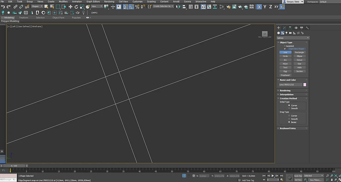Image resolution: width=341 pixels, height=182 pixels.
Task: Open the View coordinate system dropdown
Action: 97,6
